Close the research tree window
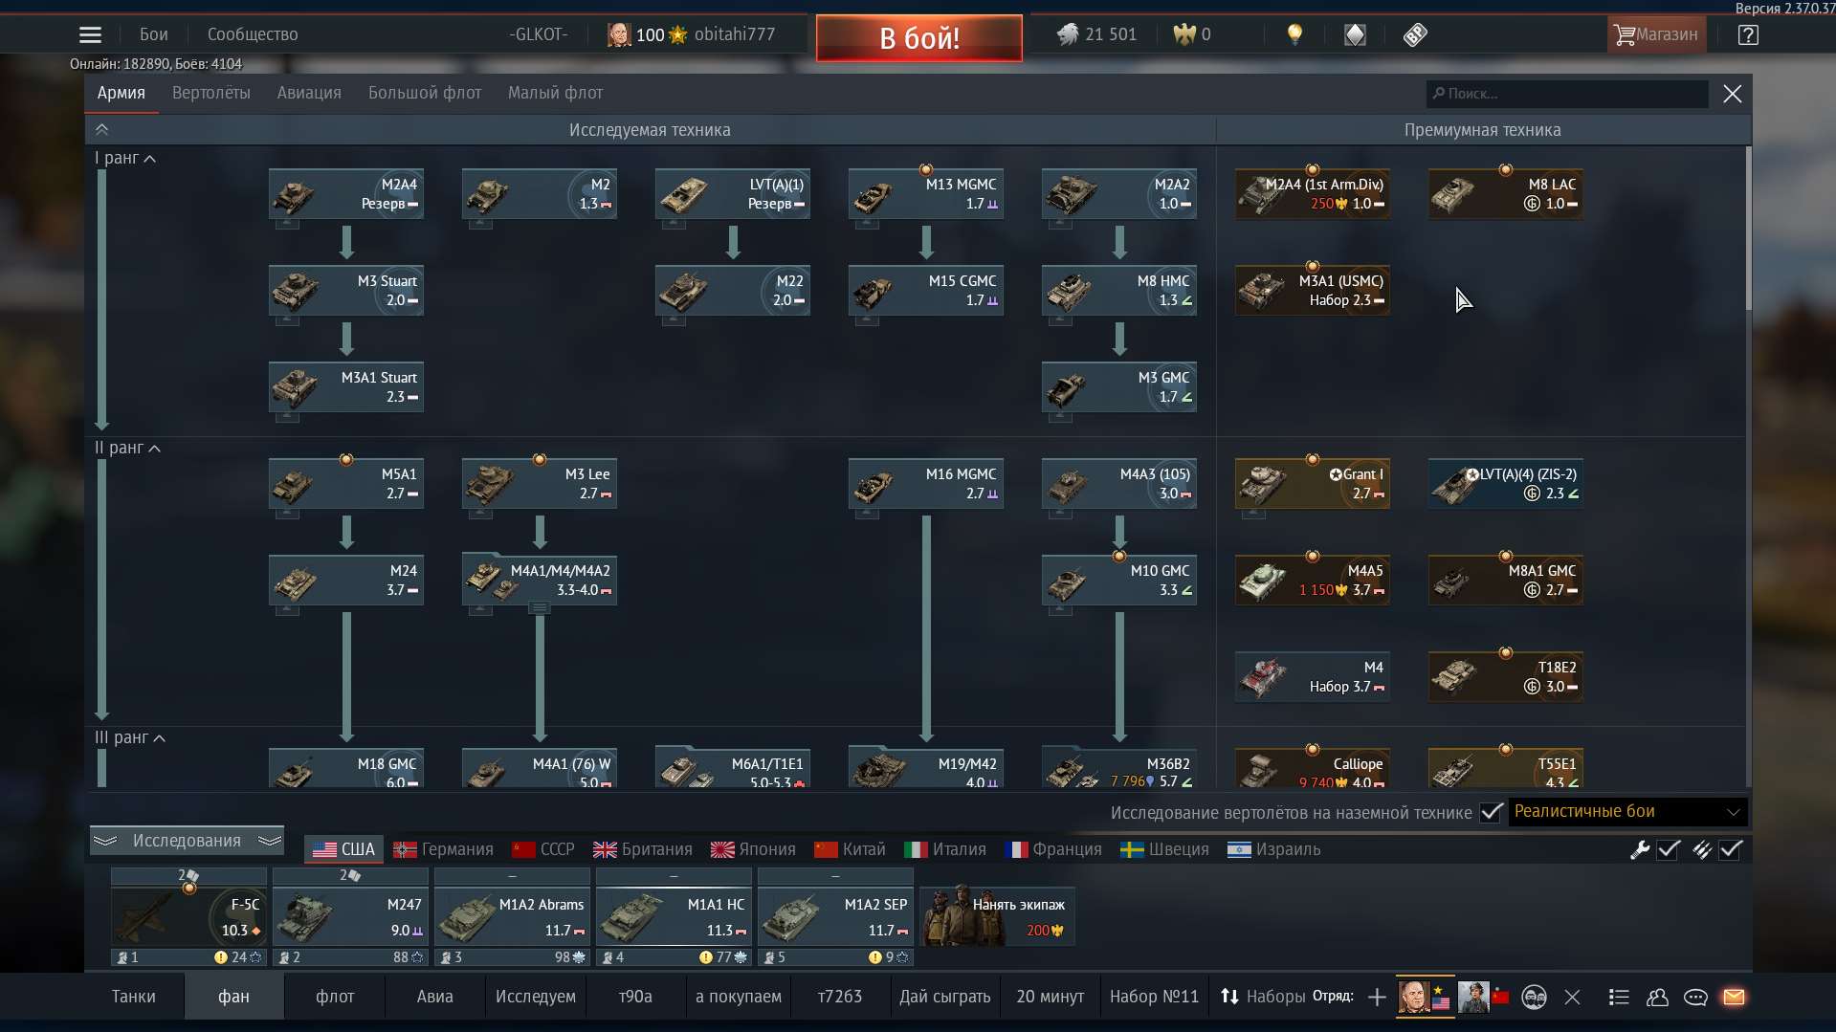The width and height of the screenshot is (1836, 1032). pyautogui.click(x=1733, y=94)
